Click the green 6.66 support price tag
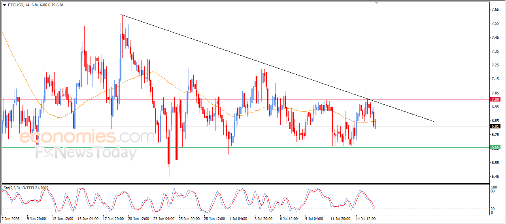506x224 pixels. [495, 147]
